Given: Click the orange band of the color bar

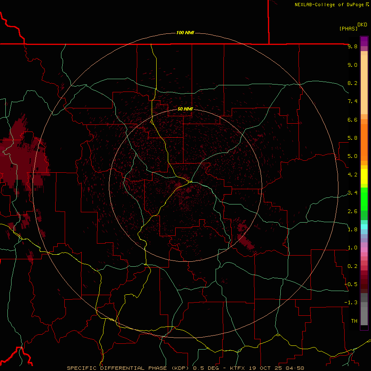Looking at the screenshot, I should point(364,142).
